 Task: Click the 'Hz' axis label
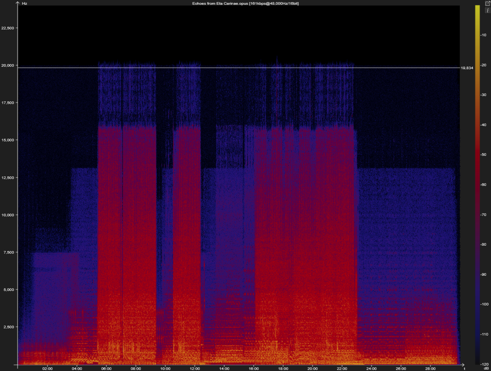tap(24, 3)
